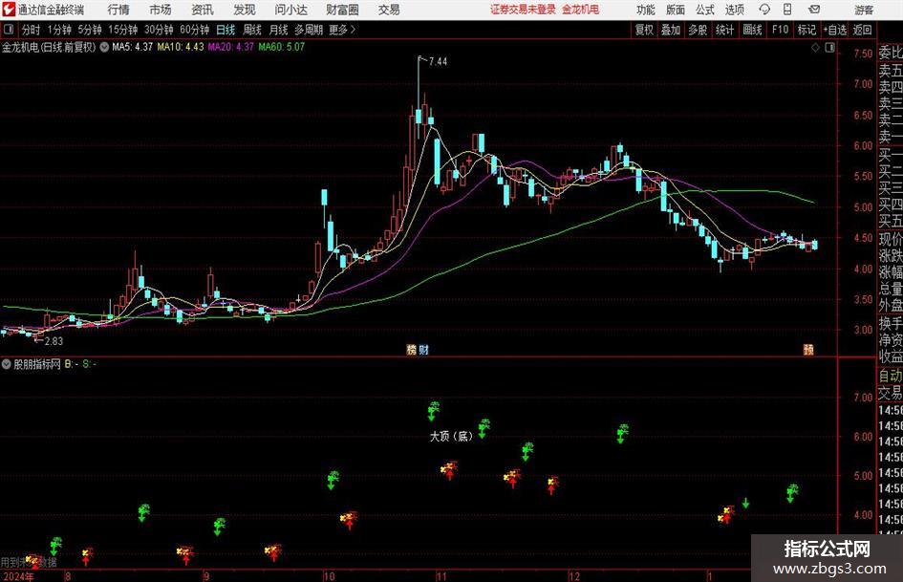Open the envelope message icon
Screen dimensions: 903x582
(x=814, y=10)
